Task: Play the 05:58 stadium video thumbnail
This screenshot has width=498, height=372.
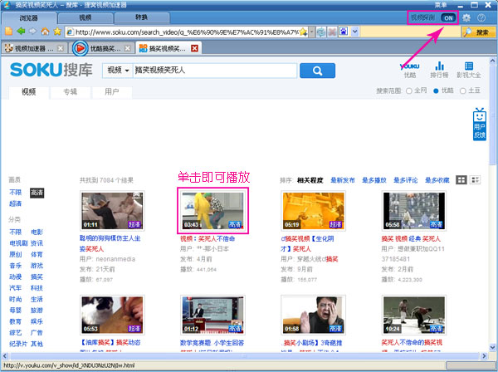Action: (414, 211)
